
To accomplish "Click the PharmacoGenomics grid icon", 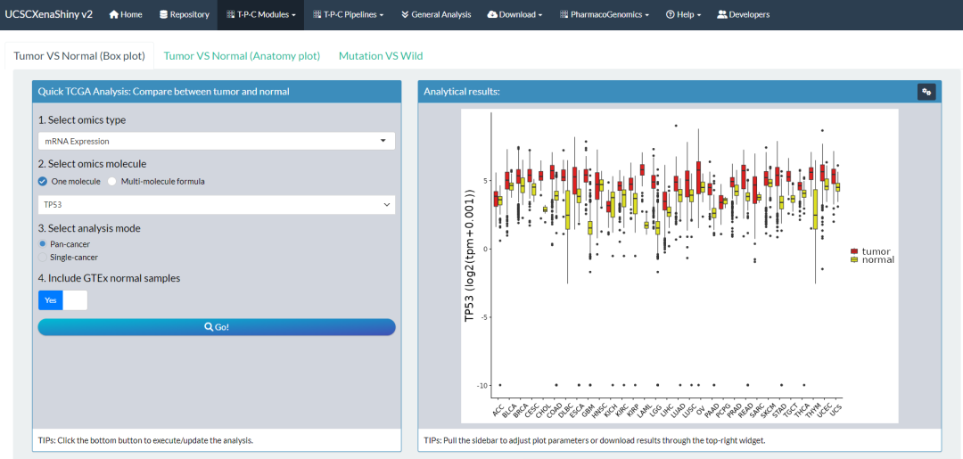I will pyautogui.click(x=564, y=15).
